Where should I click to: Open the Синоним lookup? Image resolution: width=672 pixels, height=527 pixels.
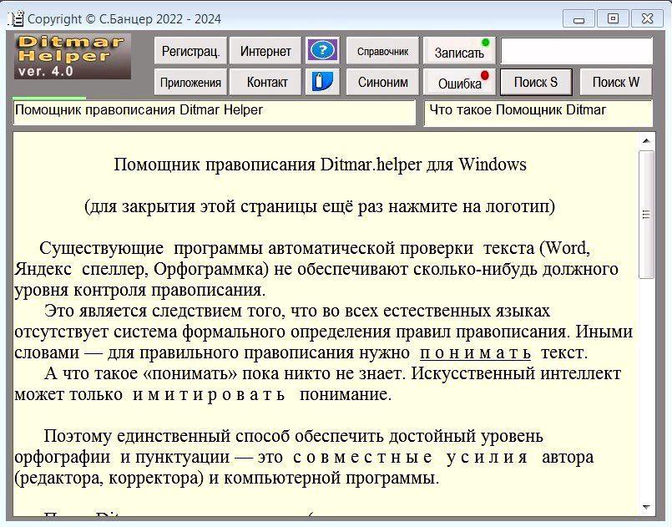(x=382, y=82)
